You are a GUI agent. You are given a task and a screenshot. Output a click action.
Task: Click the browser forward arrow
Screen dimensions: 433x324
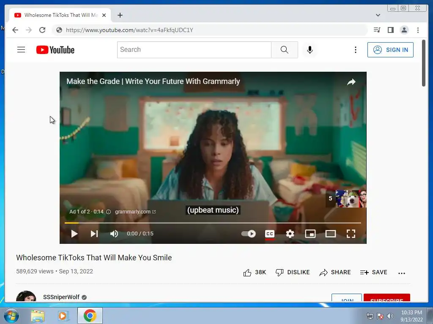tap(29, 30)
